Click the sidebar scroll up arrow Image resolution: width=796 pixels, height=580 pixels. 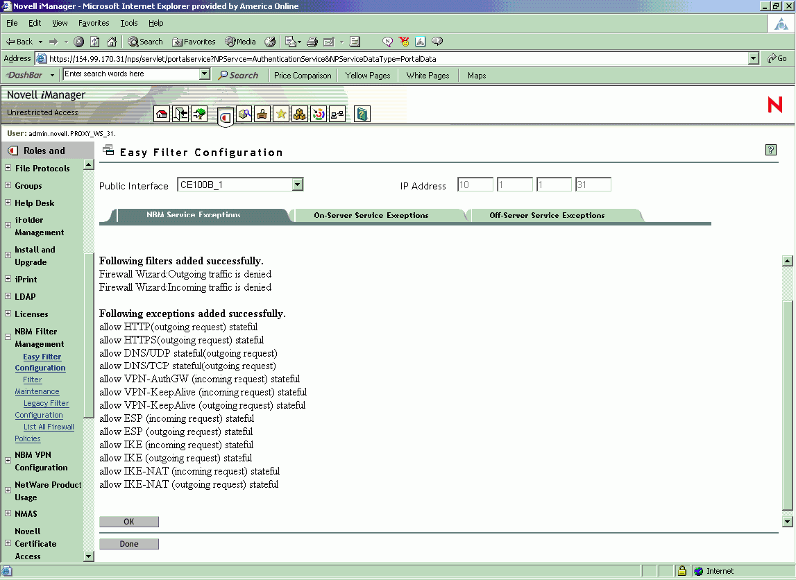pos(88,164)
